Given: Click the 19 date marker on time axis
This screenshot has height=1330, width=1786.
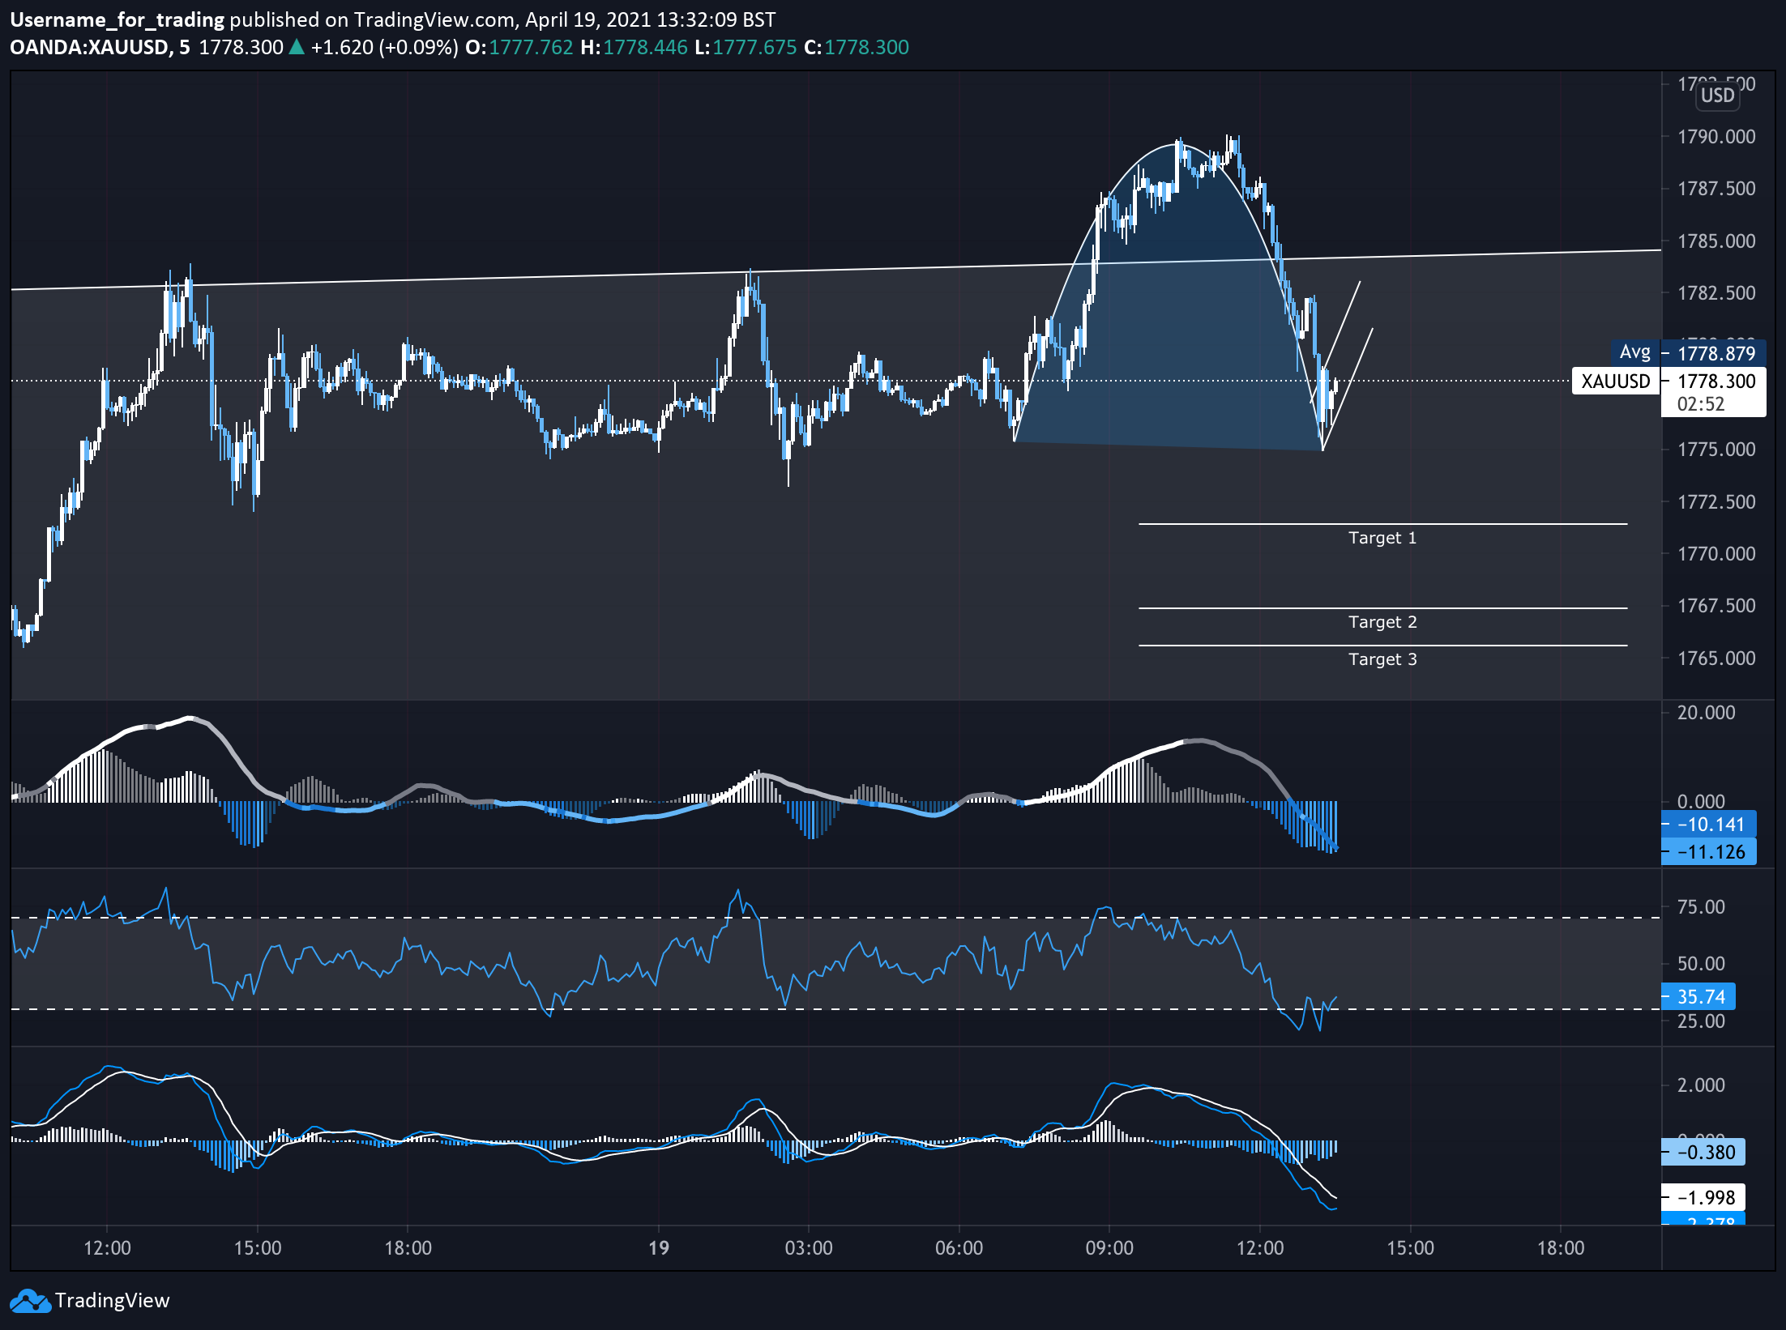Looking at the screenshot, I should [x=659, y=1248].
